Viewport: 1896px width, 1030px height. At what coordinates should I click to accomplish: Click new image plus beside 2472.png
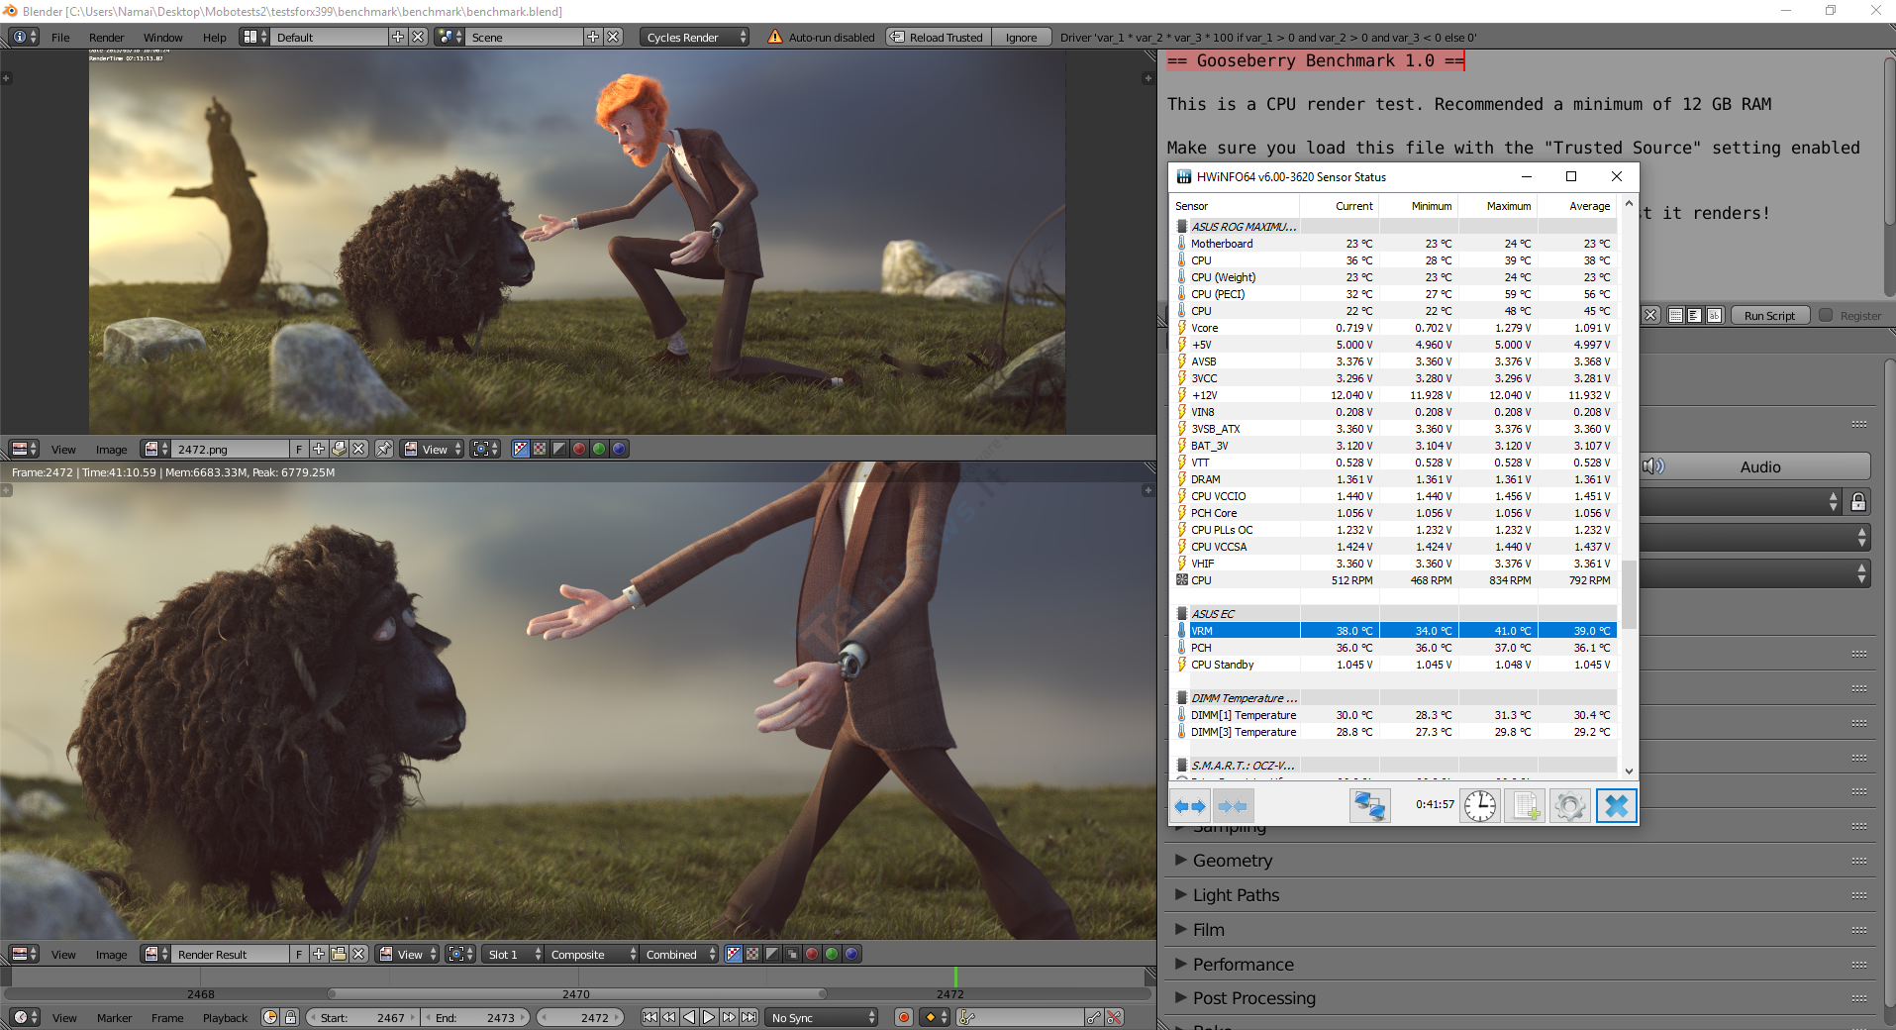tap(319, 449)
